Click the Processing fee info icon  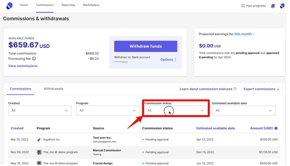point(34,59)
